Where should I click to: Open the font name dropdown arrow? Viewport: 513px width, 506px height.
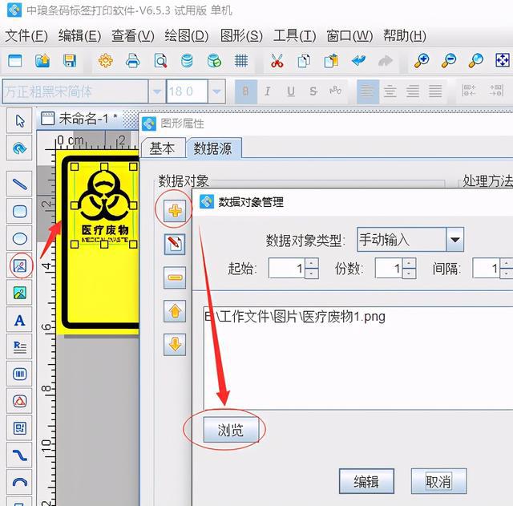(x=157, y=91)
